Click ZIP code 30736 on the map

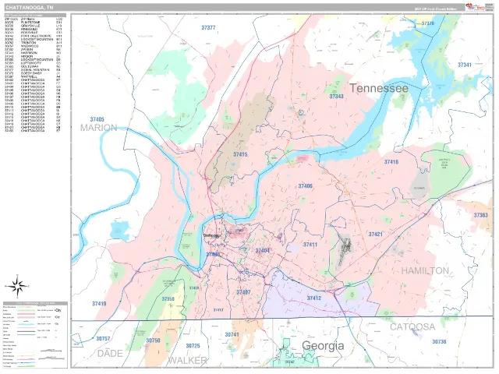(439, 341)
